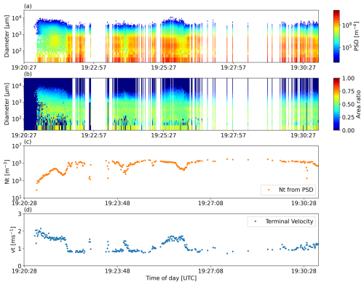Click the 10⁵ tick on the PSD colorbar
The height and width of the screenshot is (285, 364).
pos(347,47)
